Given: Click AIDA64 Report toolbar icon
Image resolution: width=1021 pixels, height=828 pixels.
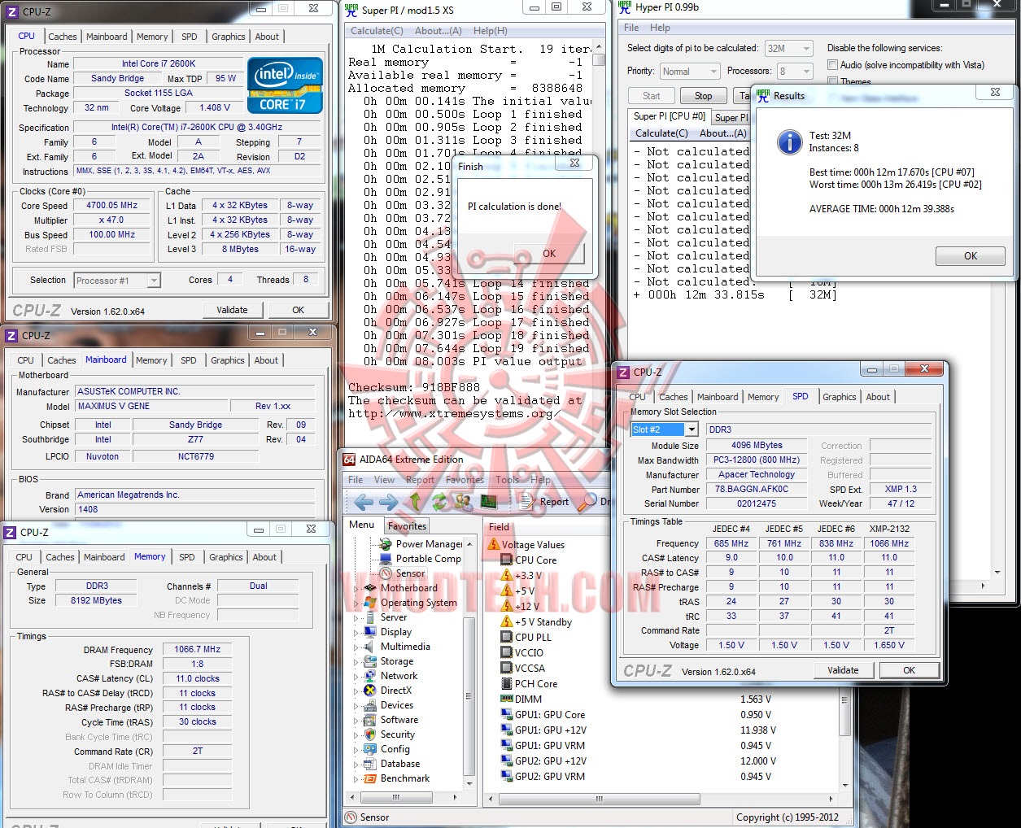Looking at the screenshot, I should coord(529,502).
